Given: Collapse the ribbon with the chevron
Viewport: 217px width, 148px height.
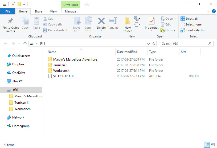Looking at the screenshot, I should [208, 11].
